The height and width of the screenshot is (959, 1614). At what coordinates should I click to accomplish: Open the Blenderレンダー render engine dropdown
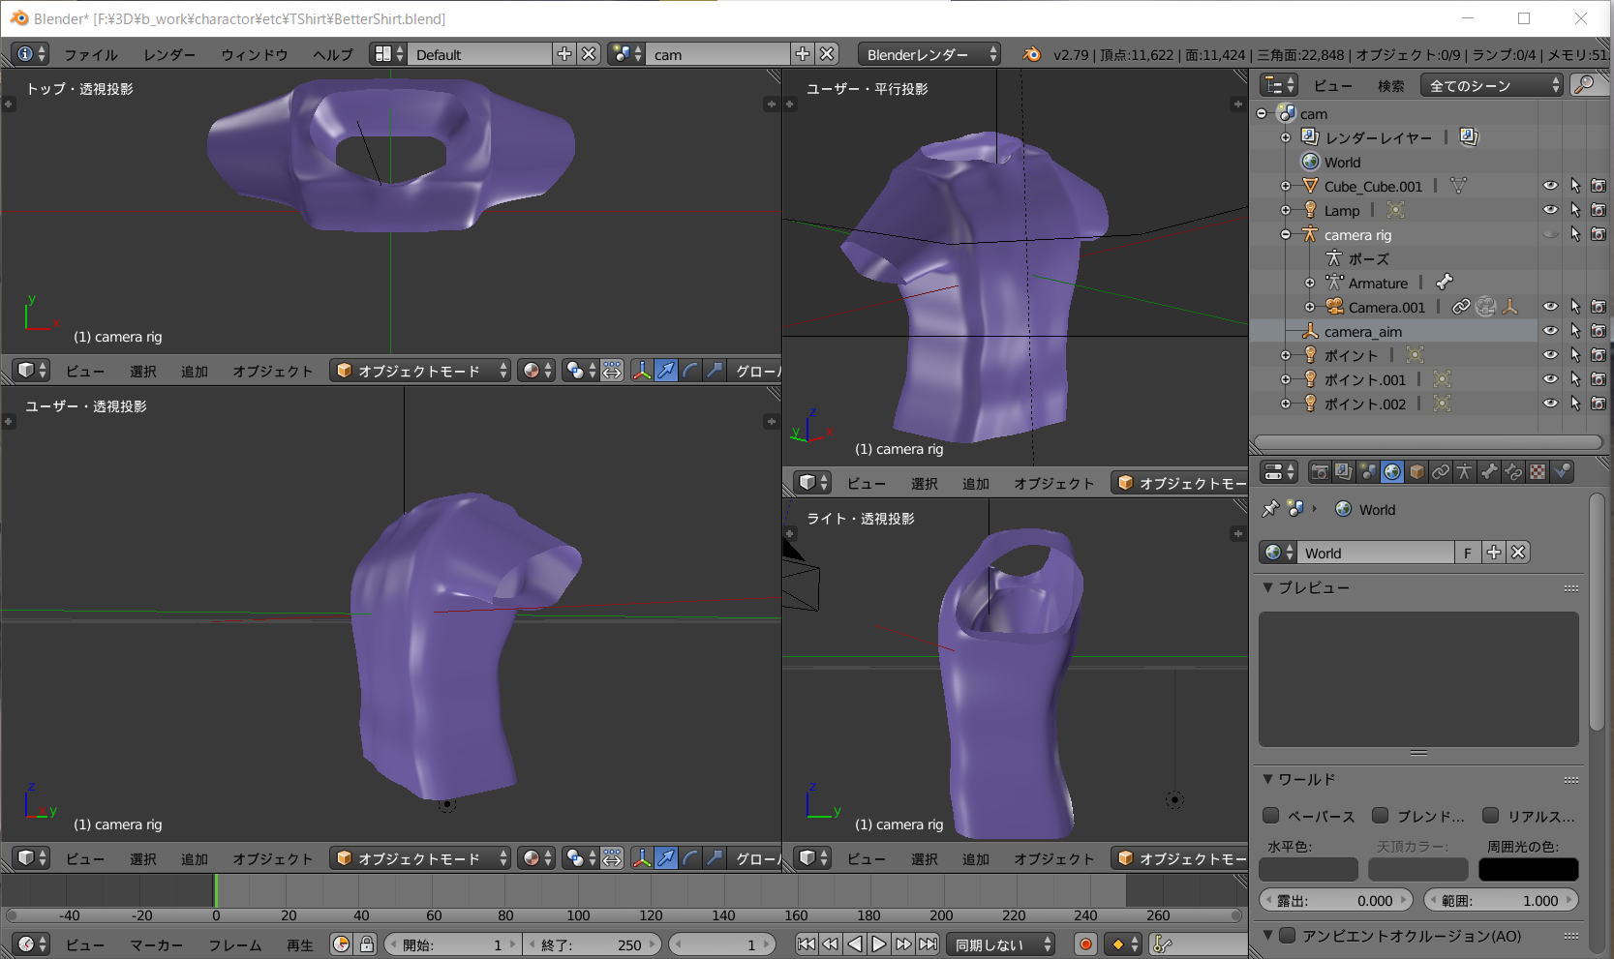(929, 55)
